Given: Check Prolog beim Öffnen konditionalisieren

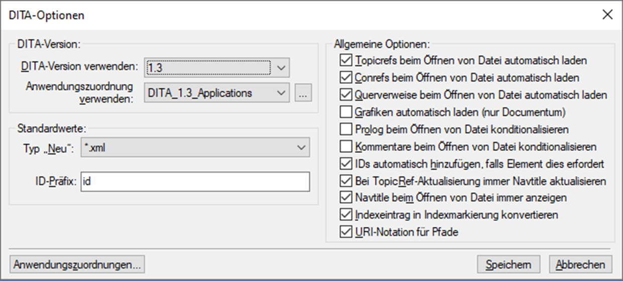Looking at the screenshot, I should pyautogui.click(x=346, y=129).
